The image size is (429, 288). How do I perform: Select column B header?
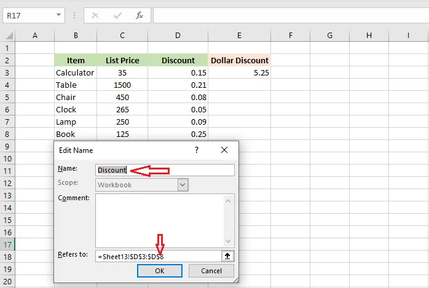pos(76,35)
